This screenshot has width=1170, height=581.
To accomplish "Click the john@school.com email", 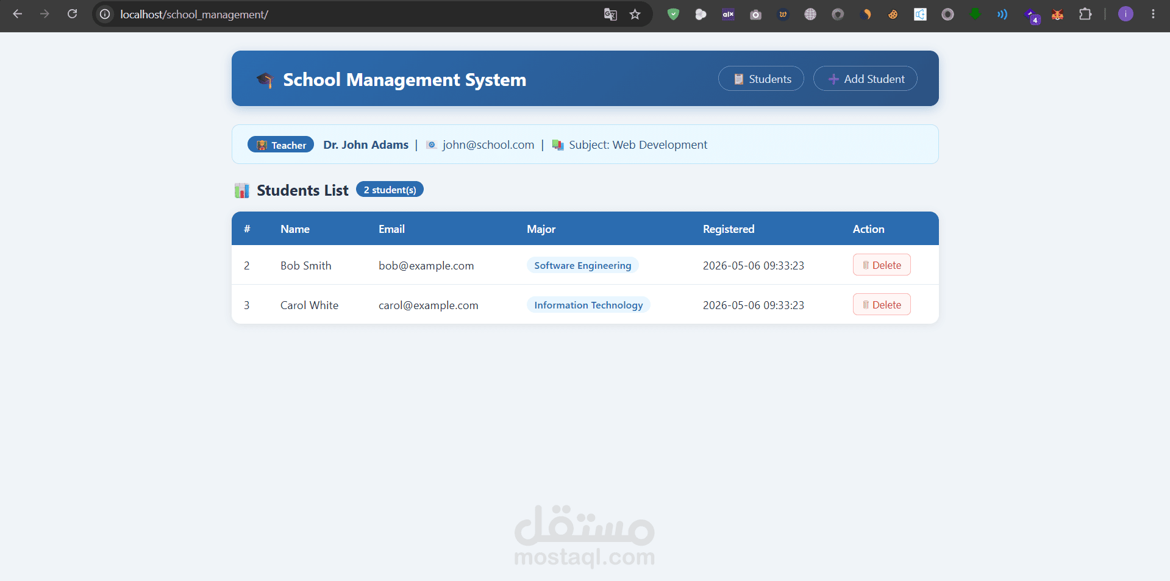I will [488, 144].
